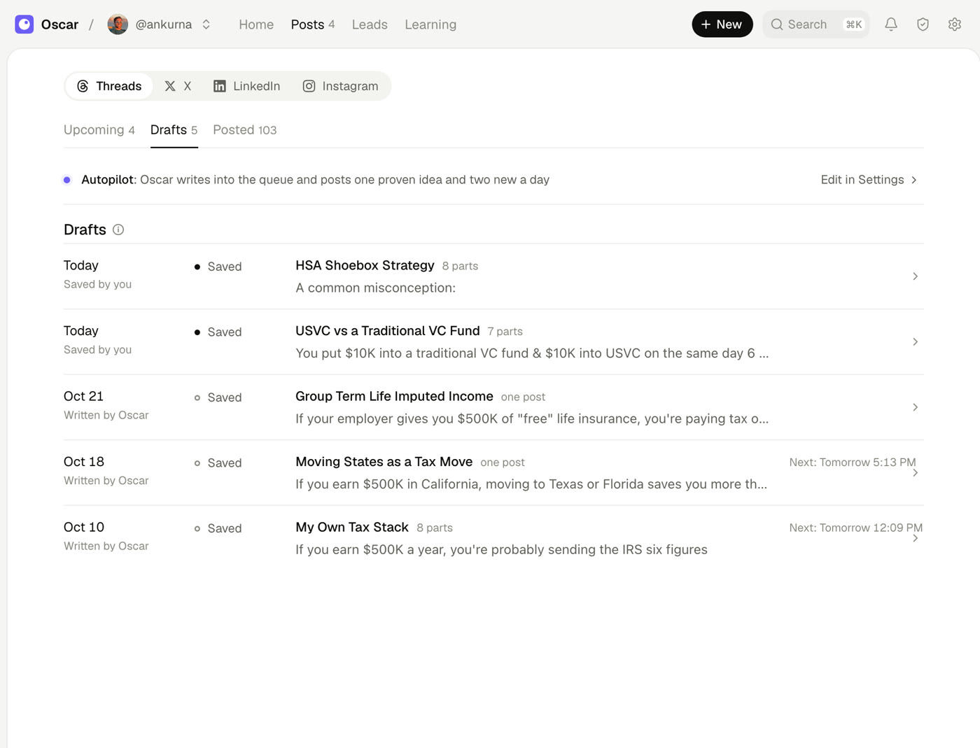Click the Autopilot status text
980x748 pixels.
(315, 180)
